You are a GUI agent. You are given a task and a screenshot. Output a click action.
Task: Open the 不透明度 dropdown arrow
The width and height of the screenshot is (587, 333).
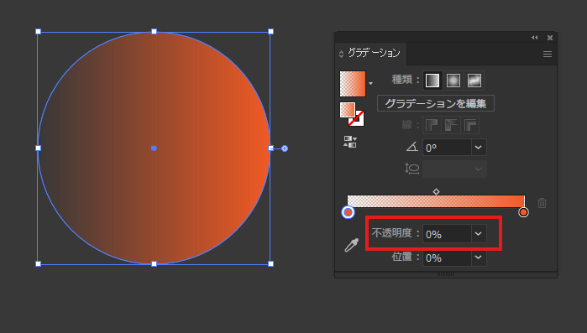(x=479, y=234)
